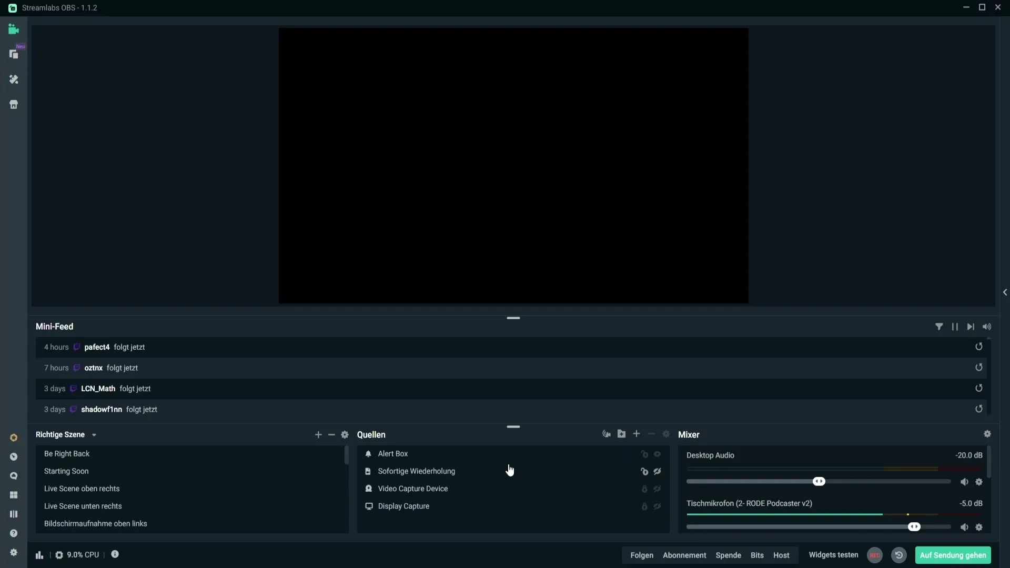Skip the current alert in Mini-Feed

click(x=971, y=327)
